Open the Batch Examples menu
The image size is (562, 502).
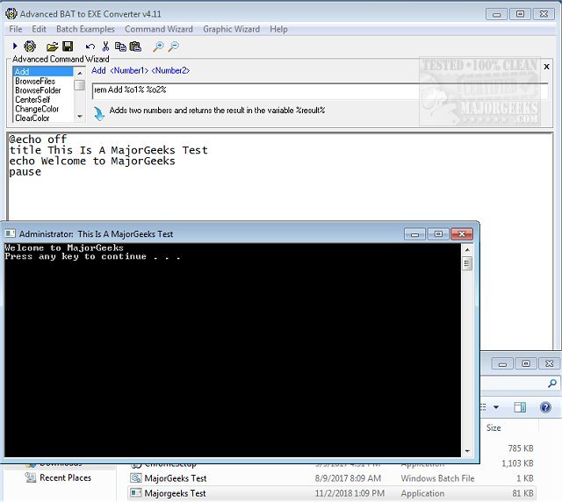click(x=85, y=29)
